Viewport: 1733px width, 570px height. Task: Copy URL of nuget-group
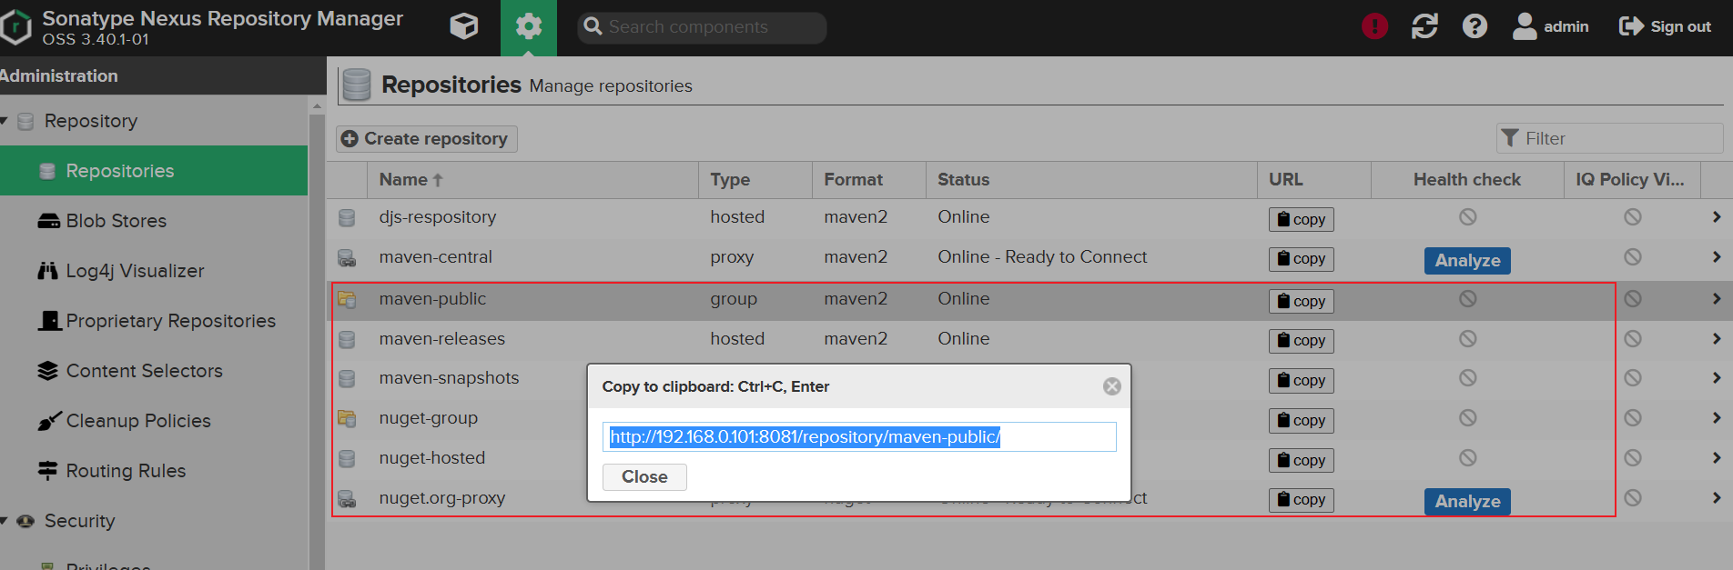1302,420
